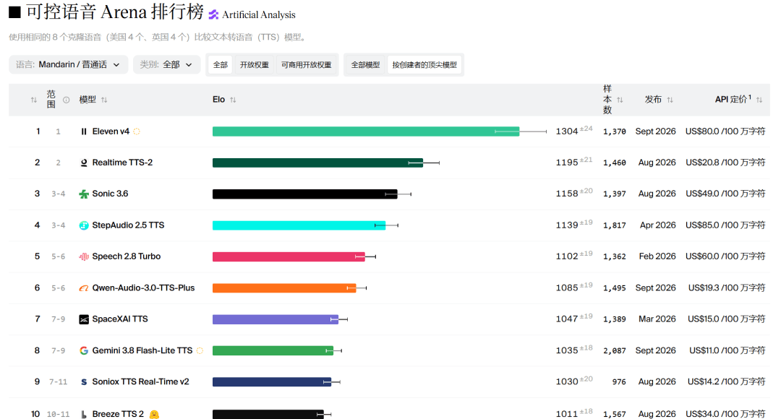Click the Elo score 1011 for Breeze TTS 2
This screenshot has height=419, width=781.
(567, 414)
